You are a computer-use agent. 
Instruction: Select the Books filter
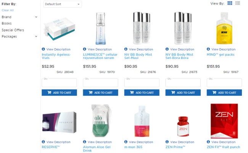coord(6,23)
